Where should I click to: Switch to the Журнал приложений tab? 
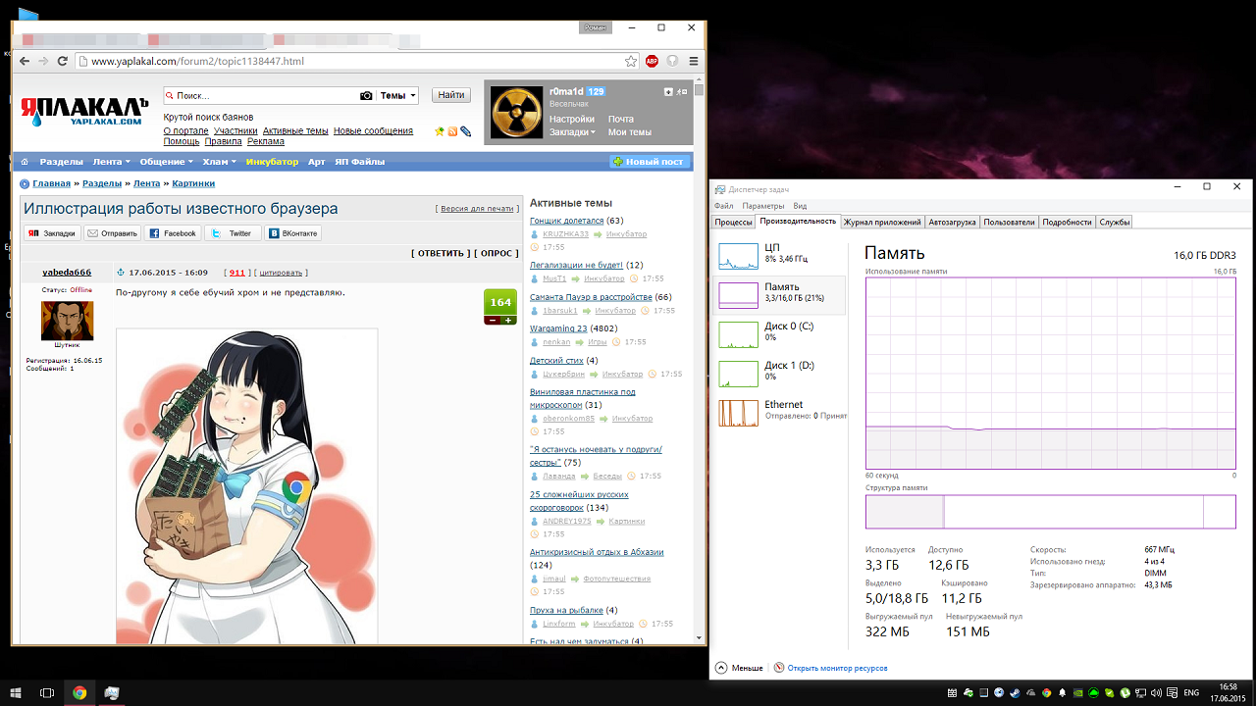[x=883, y=223]
